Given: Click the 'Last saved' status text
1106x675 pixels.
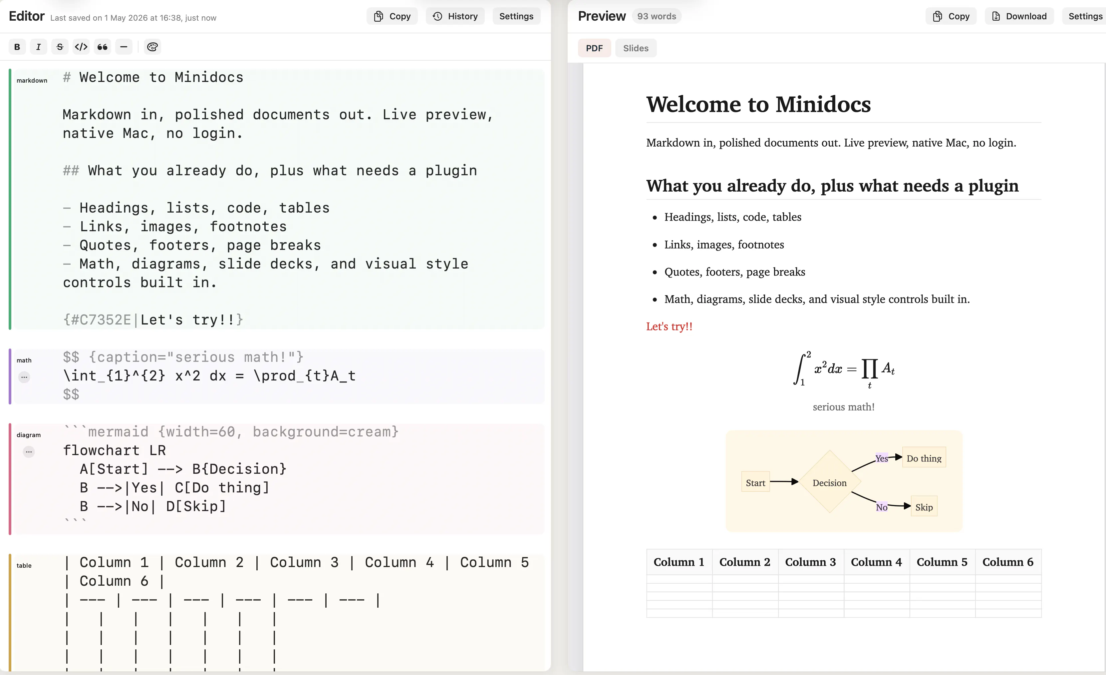Looking at the screenshot, I should 133,18.
